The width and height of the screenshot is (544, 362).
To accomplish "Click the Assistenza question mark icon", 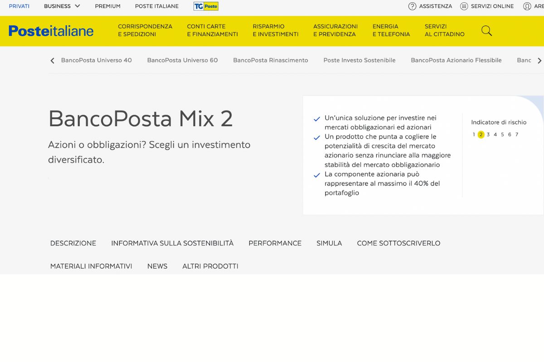I will 412,6.
